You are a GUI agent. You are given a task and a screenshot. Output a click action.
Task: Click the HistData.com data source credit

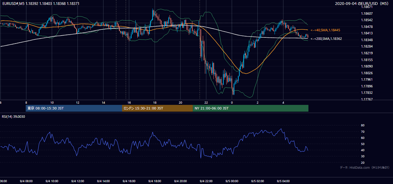365,167
